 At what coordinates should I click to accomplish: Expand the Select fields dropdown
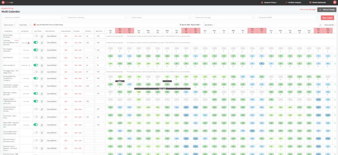pyautogui.click(x=25, y=25)
